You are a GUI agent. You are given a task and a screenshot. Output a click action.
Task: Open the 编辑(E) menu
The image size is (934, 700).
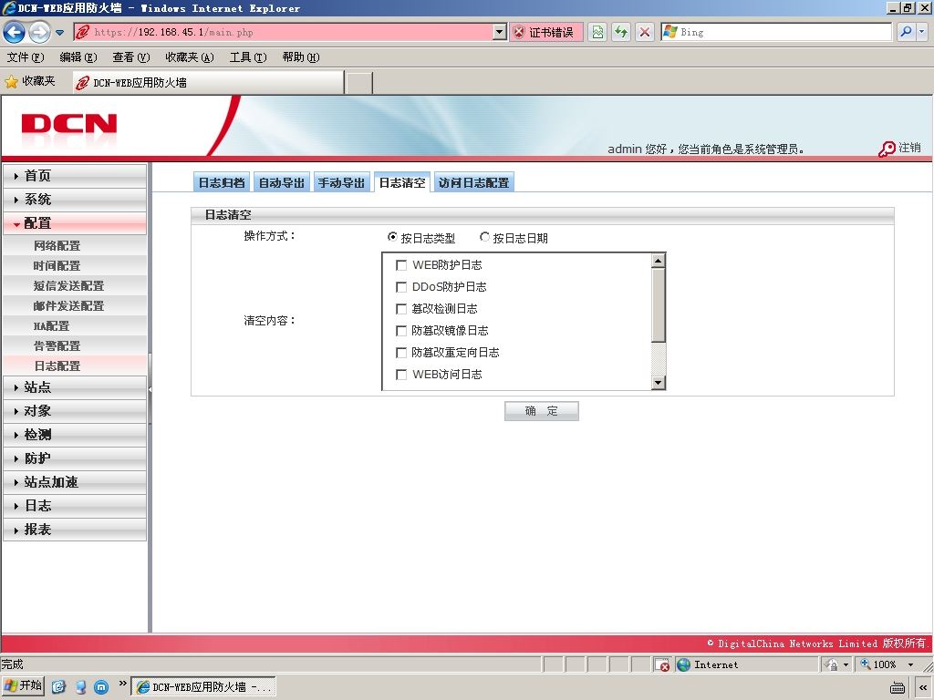point(78,57)
